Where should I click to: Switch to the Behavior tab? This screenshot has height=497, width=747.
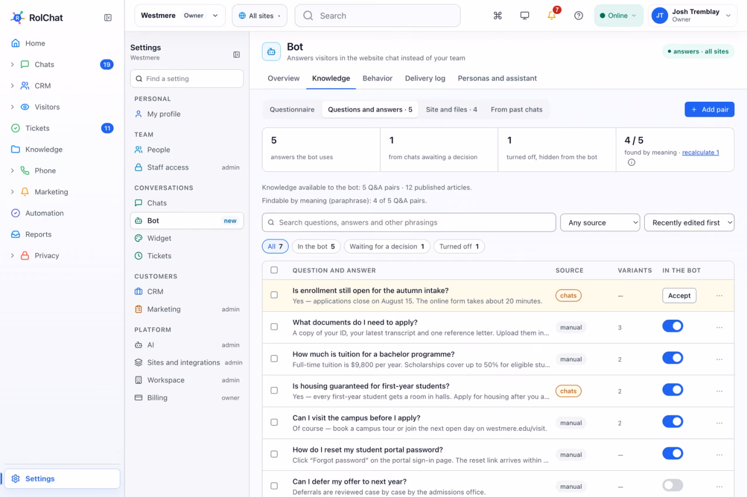click(378, 78)
